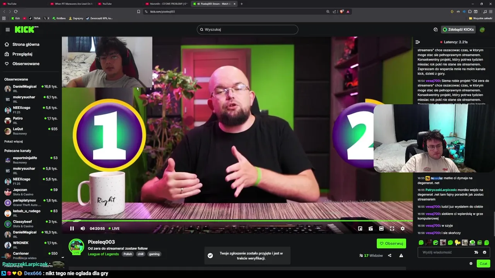Mute the stream volume
This screenshot has height=278, width=495.
point(83,229)
